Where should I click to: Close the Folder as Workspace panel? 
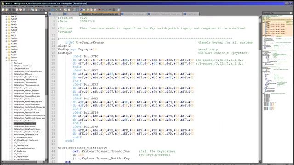tap(46, 13)
